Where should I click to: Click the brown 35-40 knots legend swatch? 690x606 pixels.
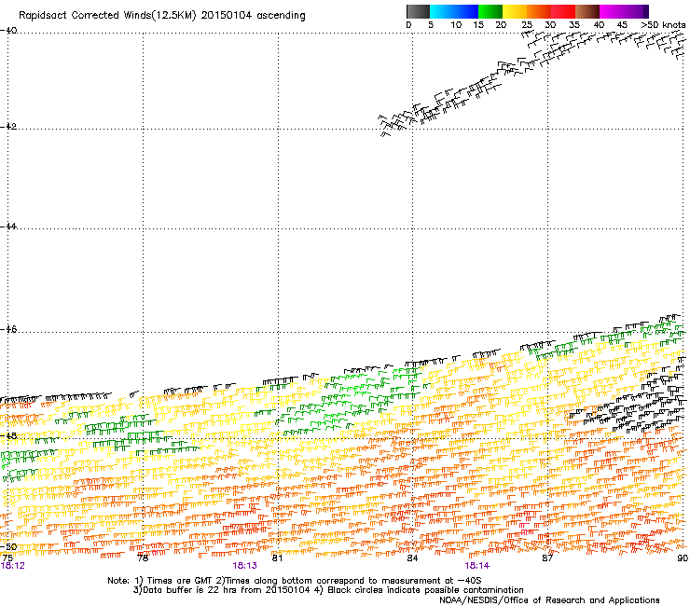pos(587,11)
